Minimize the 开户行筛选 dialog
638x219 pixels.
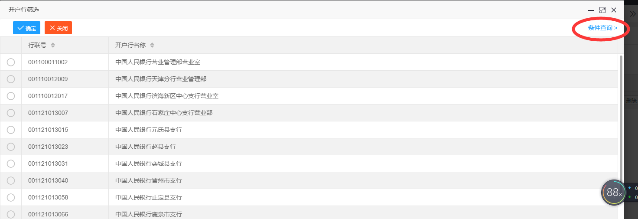(x=591, y=10)
